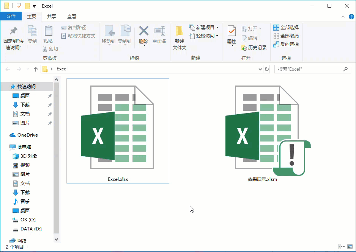Expand the Delete dropdown arrow
Image resolution: width=356 pixels, height=252 pixels.
point(144,45)
